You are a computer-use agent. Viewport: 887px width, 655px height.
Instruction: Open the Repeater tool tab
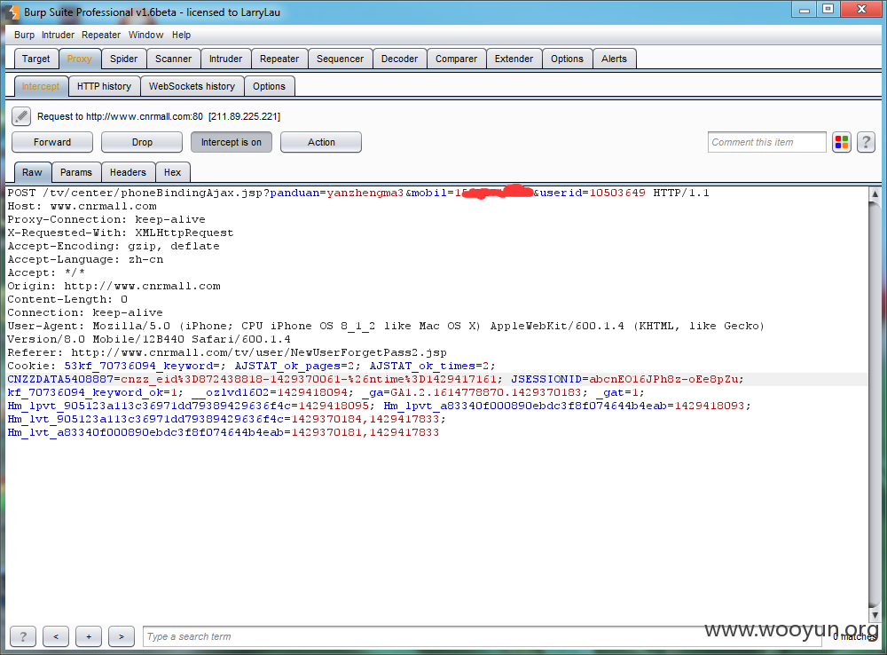click(279, 59)
